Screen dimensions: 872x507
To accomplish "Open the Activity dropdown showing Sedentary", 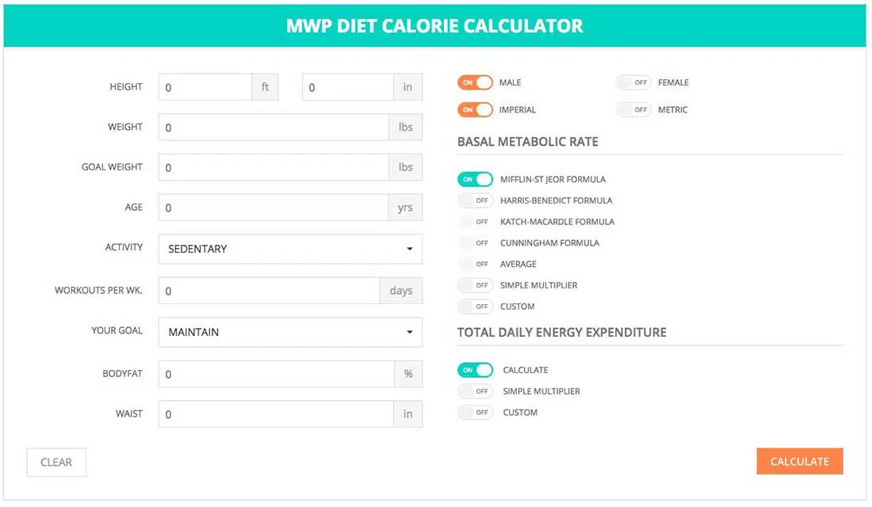I will (290, 249).
